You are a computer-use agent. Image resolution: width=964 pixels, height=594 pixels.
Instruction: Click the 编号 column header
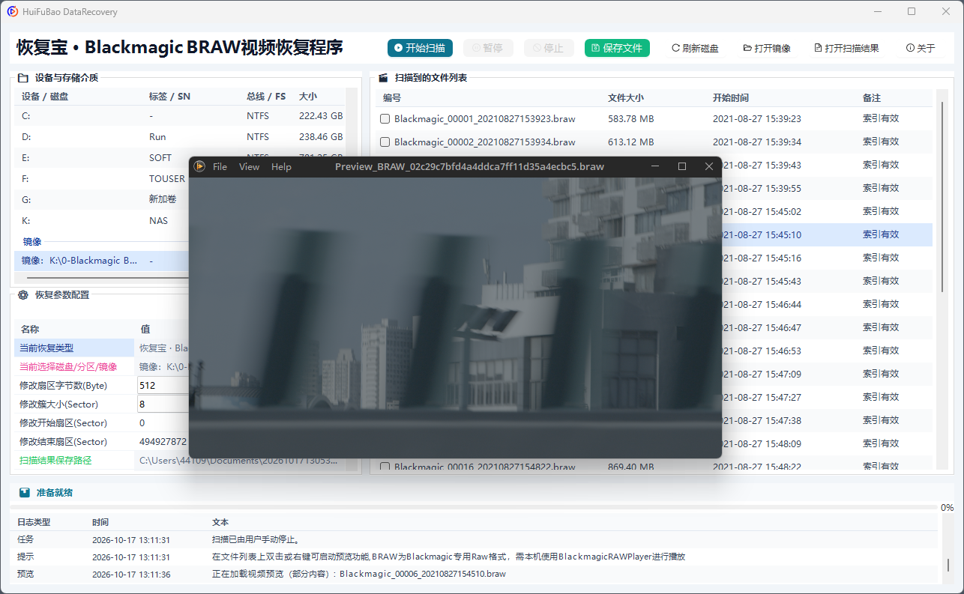tap(392, 98)
